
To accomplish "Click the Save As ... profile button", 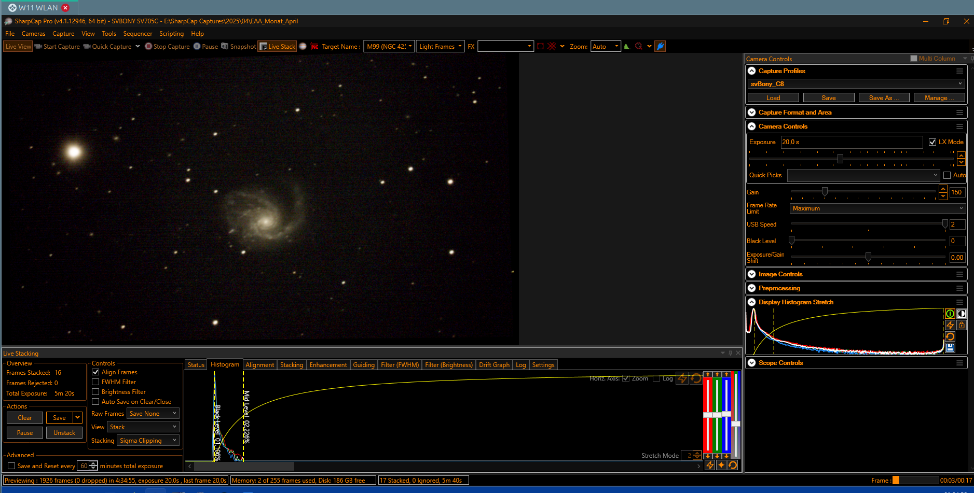I will (884, 98).
